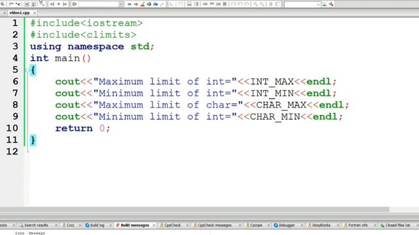Open the Closed files list tab
This screenshot has height=235, width=419.
397,225
